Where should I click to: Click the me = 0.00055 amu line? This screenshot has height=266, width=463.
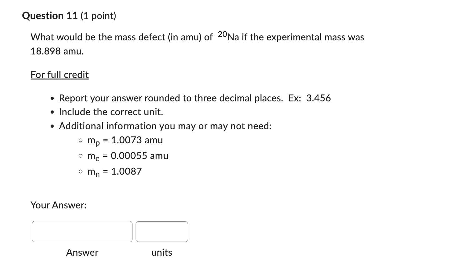tap(128, 156)
